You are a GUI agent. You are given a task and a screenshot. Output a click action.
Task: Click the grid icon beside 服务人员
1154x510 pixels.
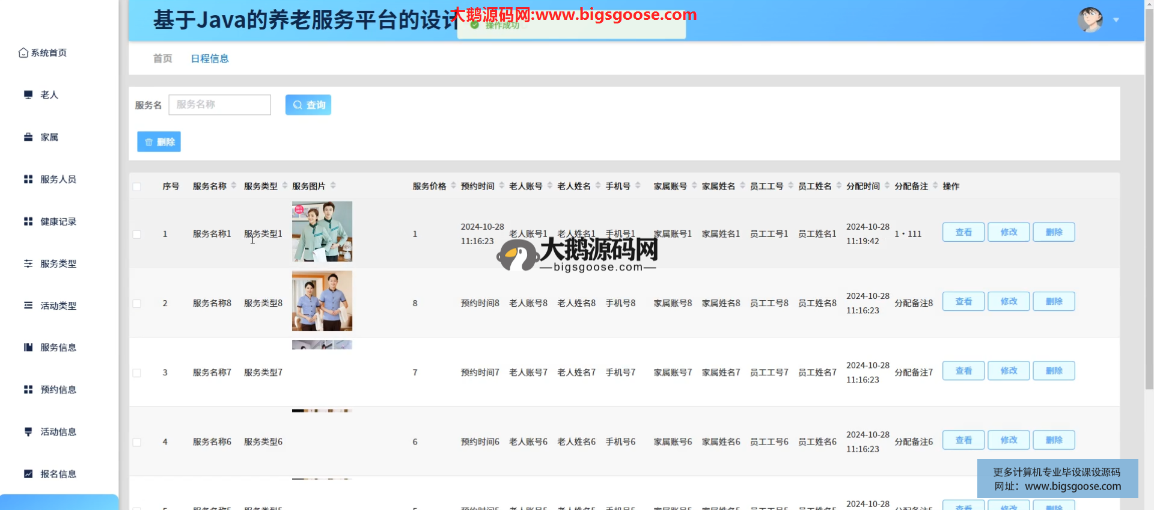click(28, 179)
